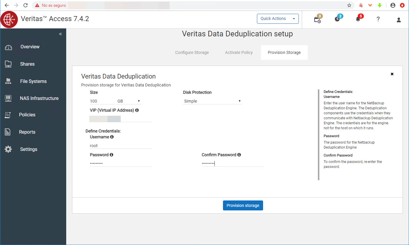Open the Disk Protection Simple dropdown
Viewport: 409px width, 245px height.
212,101
